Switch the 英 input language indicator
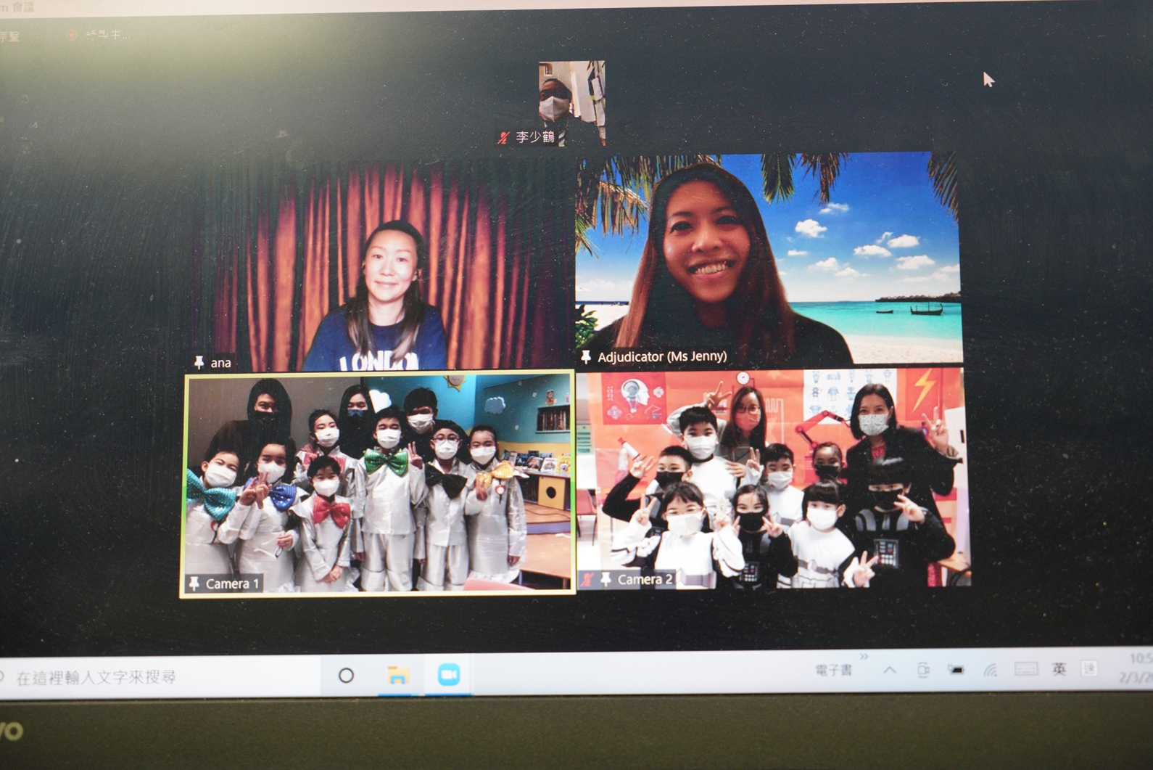Viewport: 1153px width, 770px height. click(x=1059, y=668)
